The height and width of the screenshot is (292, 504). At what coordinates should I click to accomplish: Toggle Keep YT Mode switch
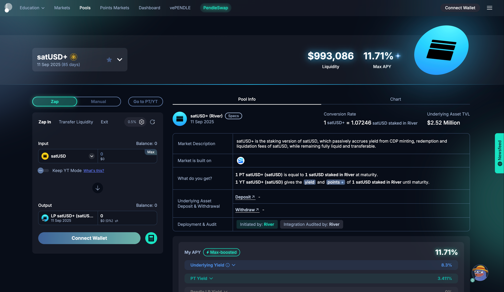43,171
